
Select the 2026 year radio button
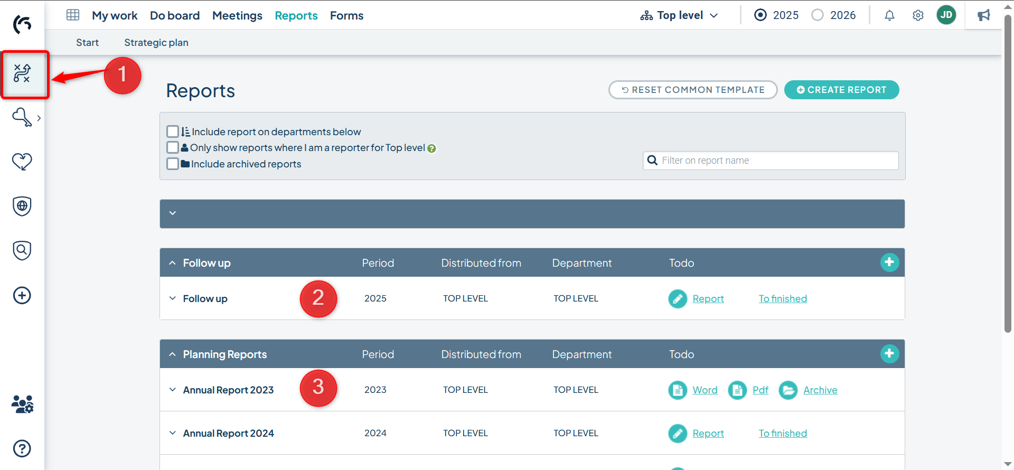[x=818, y=15]
